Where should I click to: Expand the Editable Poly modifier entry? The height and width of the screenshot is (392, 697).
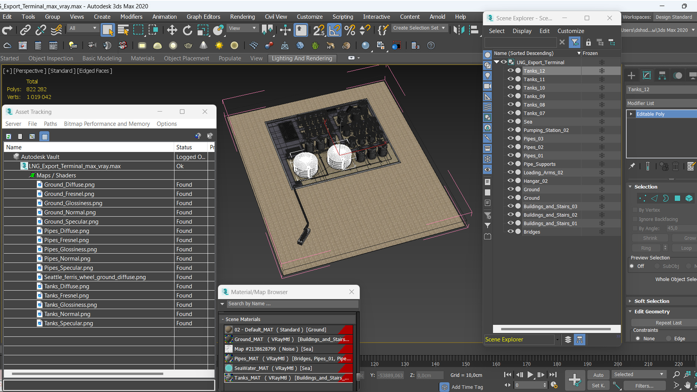point(631,114)
